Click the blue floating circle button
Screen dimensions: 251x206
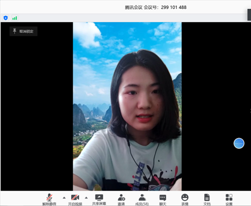coord(239,143)
